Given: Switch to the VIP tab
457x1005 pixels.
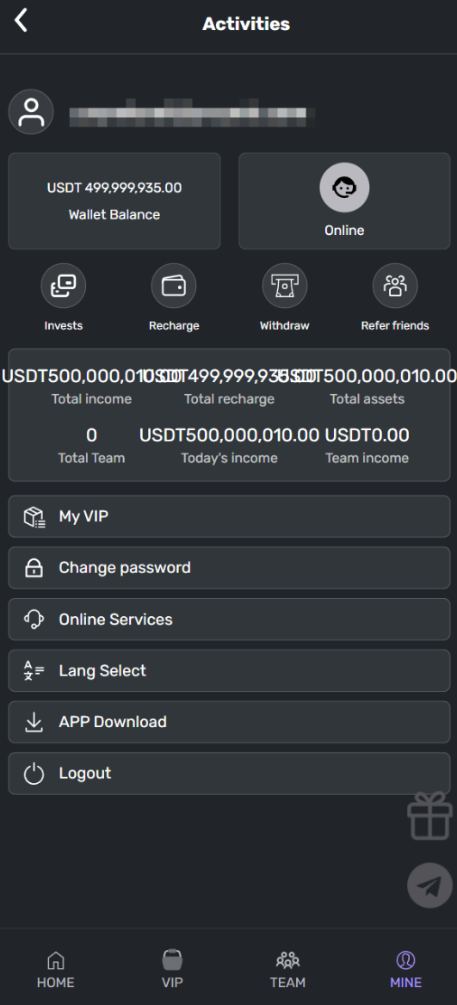Looking at the screenshot, I should 172,969.
